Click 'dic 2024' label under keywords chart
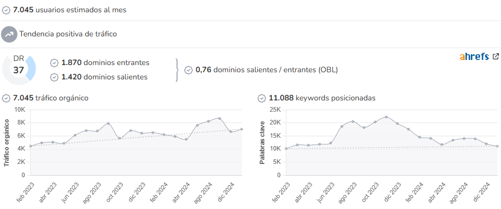 click(x=482, y=192)
